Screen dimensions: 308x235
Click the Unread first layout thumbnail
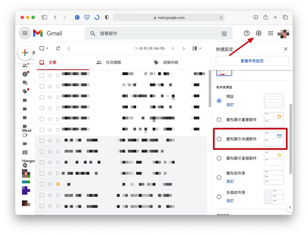coord(274,139)
